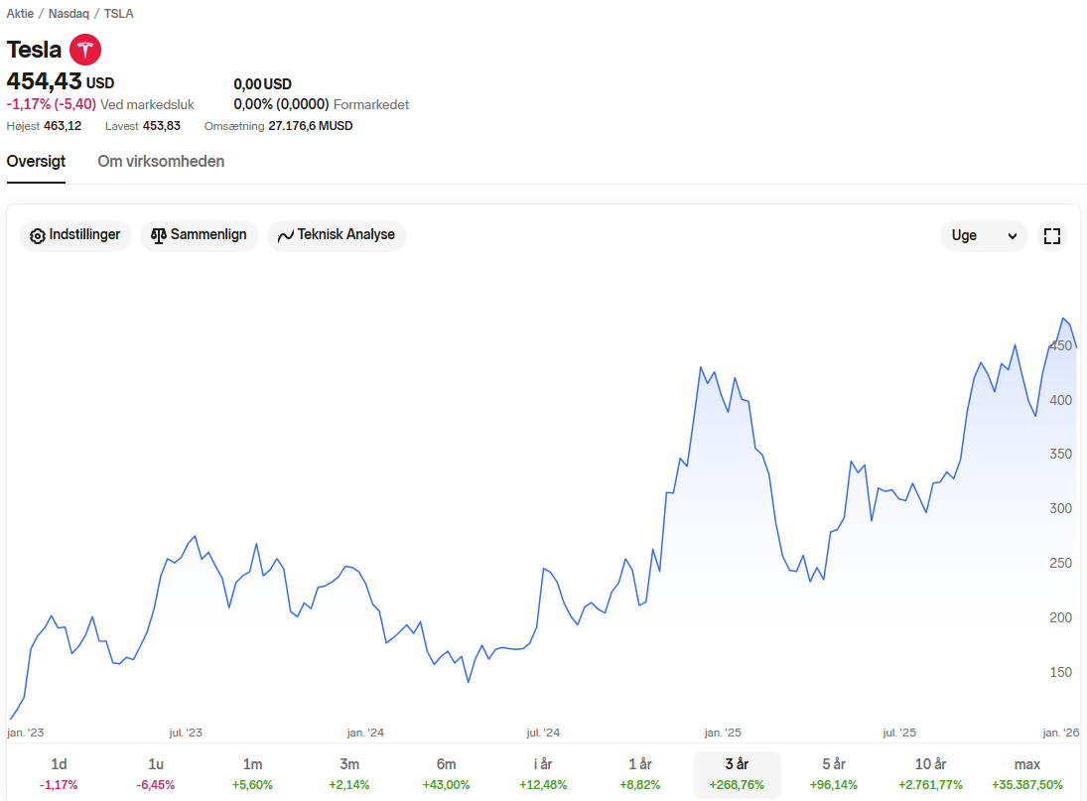Click chart peak near January 2025
This screenshot has width=1087, height=801.
point(701,367)
